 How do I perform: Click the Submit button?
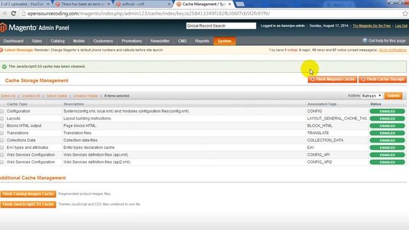coord(394,96)
